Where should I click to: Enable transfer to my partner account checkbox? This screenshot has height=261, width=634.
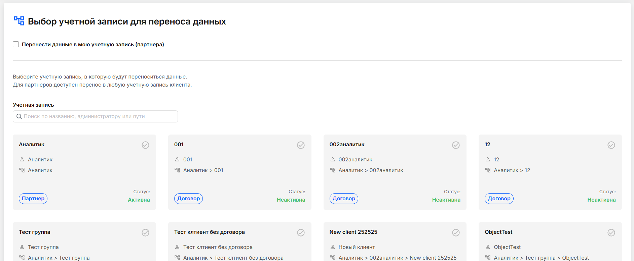point(16,44)
